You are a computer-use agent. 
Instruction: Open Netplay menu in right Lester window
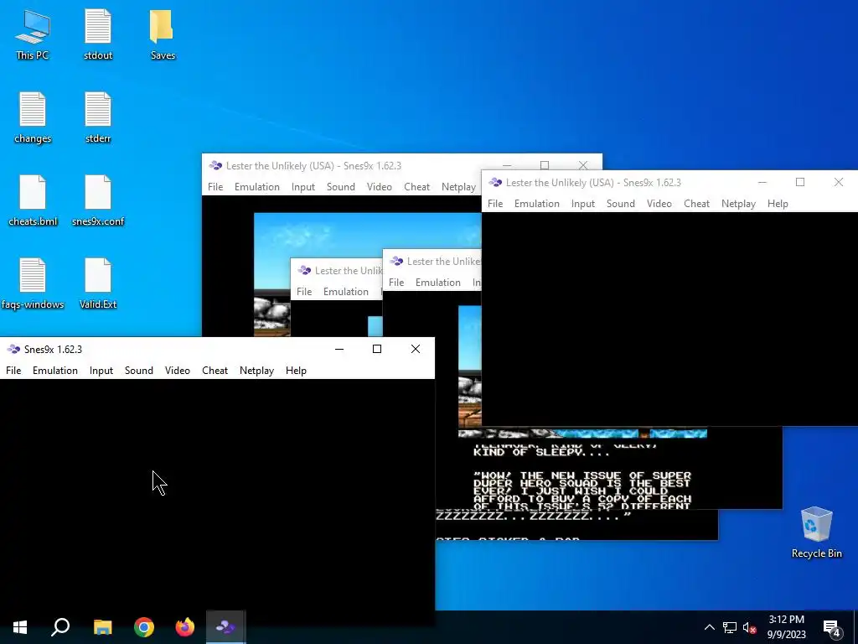pos(738,204)
